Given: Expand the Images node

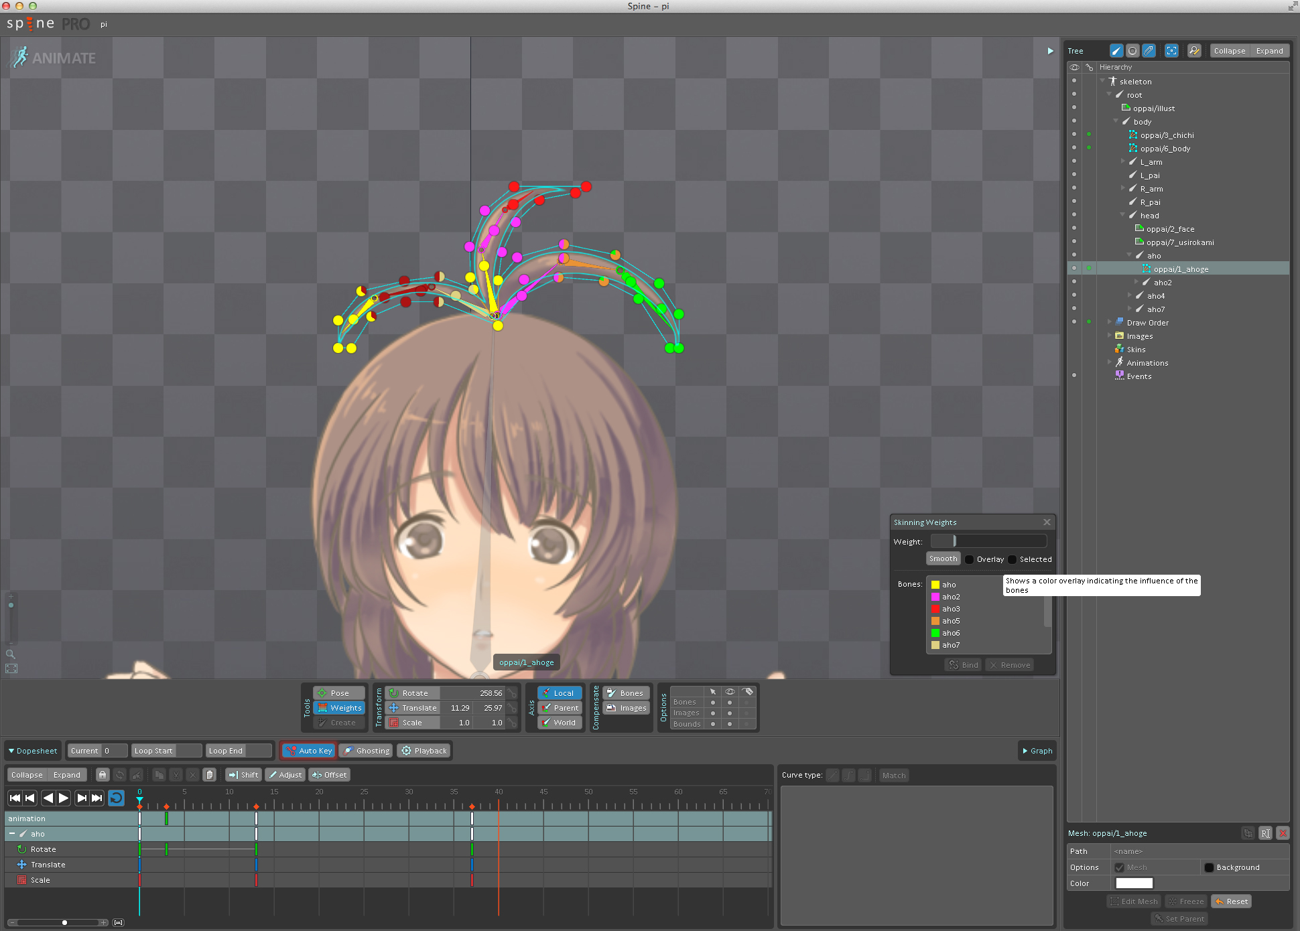Looking at the screenshot, I should 1110,336.
